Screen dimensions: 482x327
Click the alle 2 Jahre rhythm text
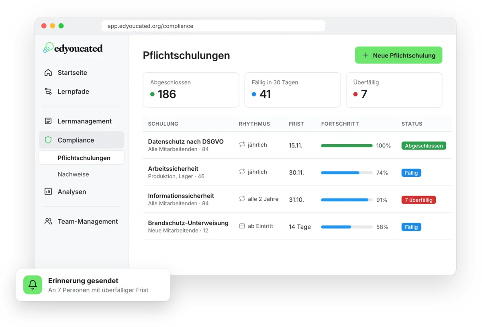tap(263, 199)
